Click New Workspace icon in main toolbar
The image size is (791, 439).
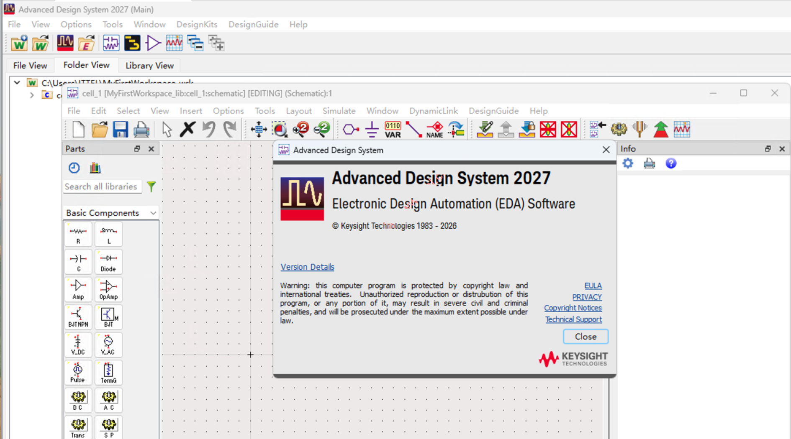point(19,43)
